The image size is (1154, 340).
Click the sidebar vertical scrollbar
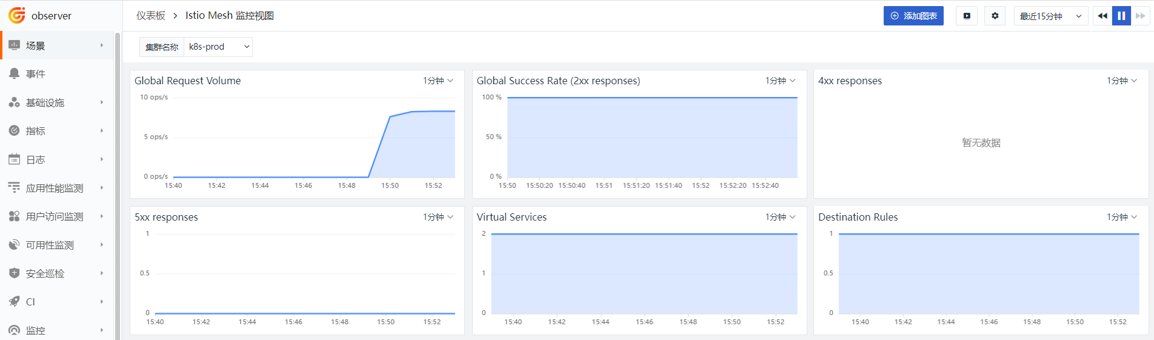pos(118,185)
